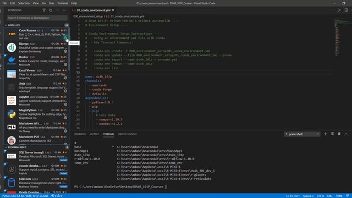Open feedback icon in status bar
The width and height of the screenshot is (352, 198).
[348, 196]
